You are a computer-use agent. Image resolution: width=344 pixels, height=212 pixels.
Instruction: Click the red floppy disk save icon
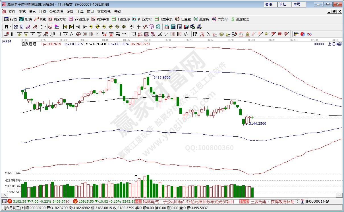[x=186, y=27]
